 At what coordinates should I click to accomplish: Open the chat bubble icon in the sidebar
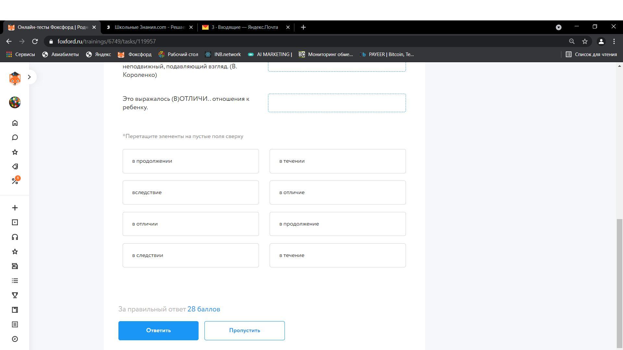(15, 138)
